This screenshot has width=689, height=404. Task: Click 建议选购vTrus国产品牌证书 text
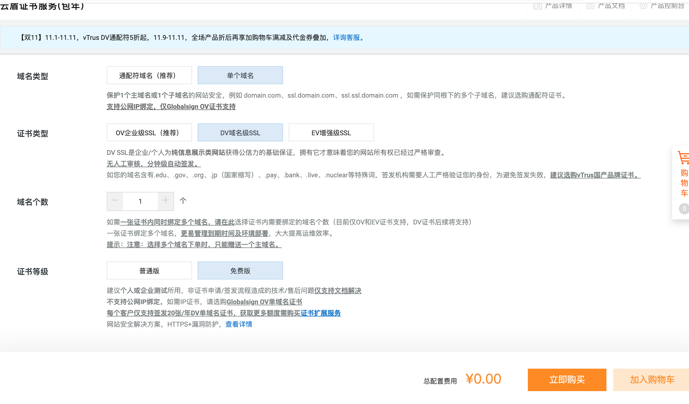[596, 175]
